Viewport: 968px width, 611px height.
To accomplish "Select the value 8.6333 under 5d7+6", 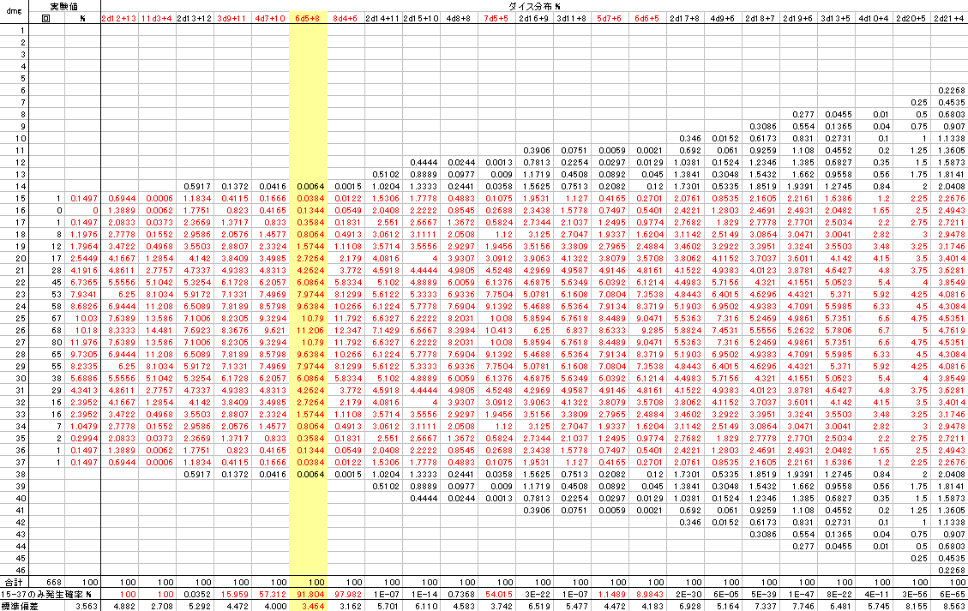I will pyautogui.click(x=609, y=330).
